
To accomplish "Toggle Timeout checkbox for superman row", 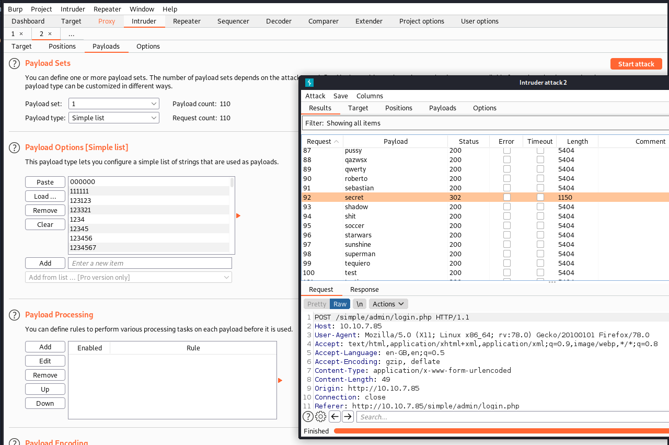I will coord(540,254).
